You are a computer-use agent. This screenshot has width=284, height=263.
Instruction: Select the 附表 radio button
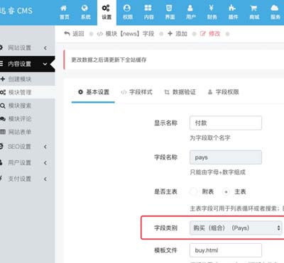coord(193,191)
